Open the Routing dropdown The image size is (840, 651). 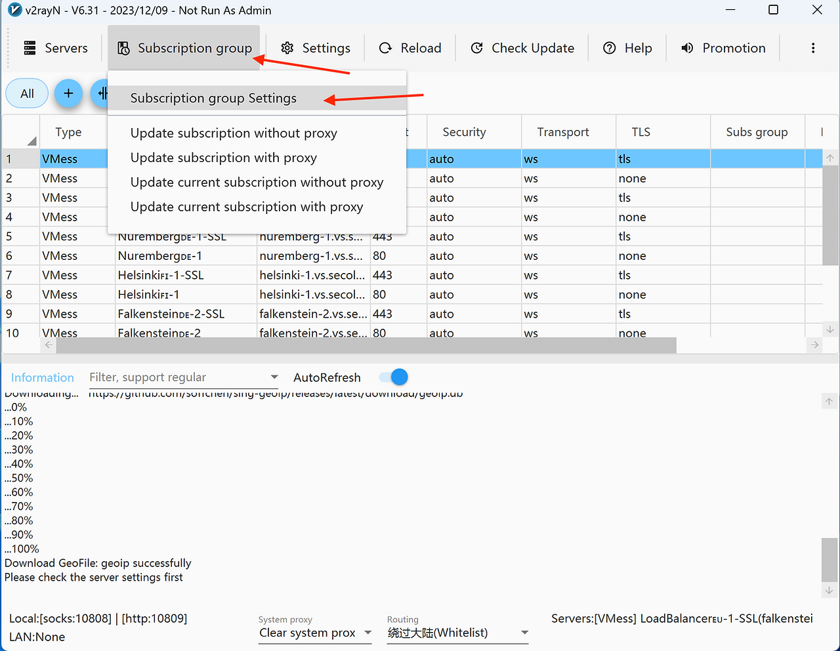[458, 633]
